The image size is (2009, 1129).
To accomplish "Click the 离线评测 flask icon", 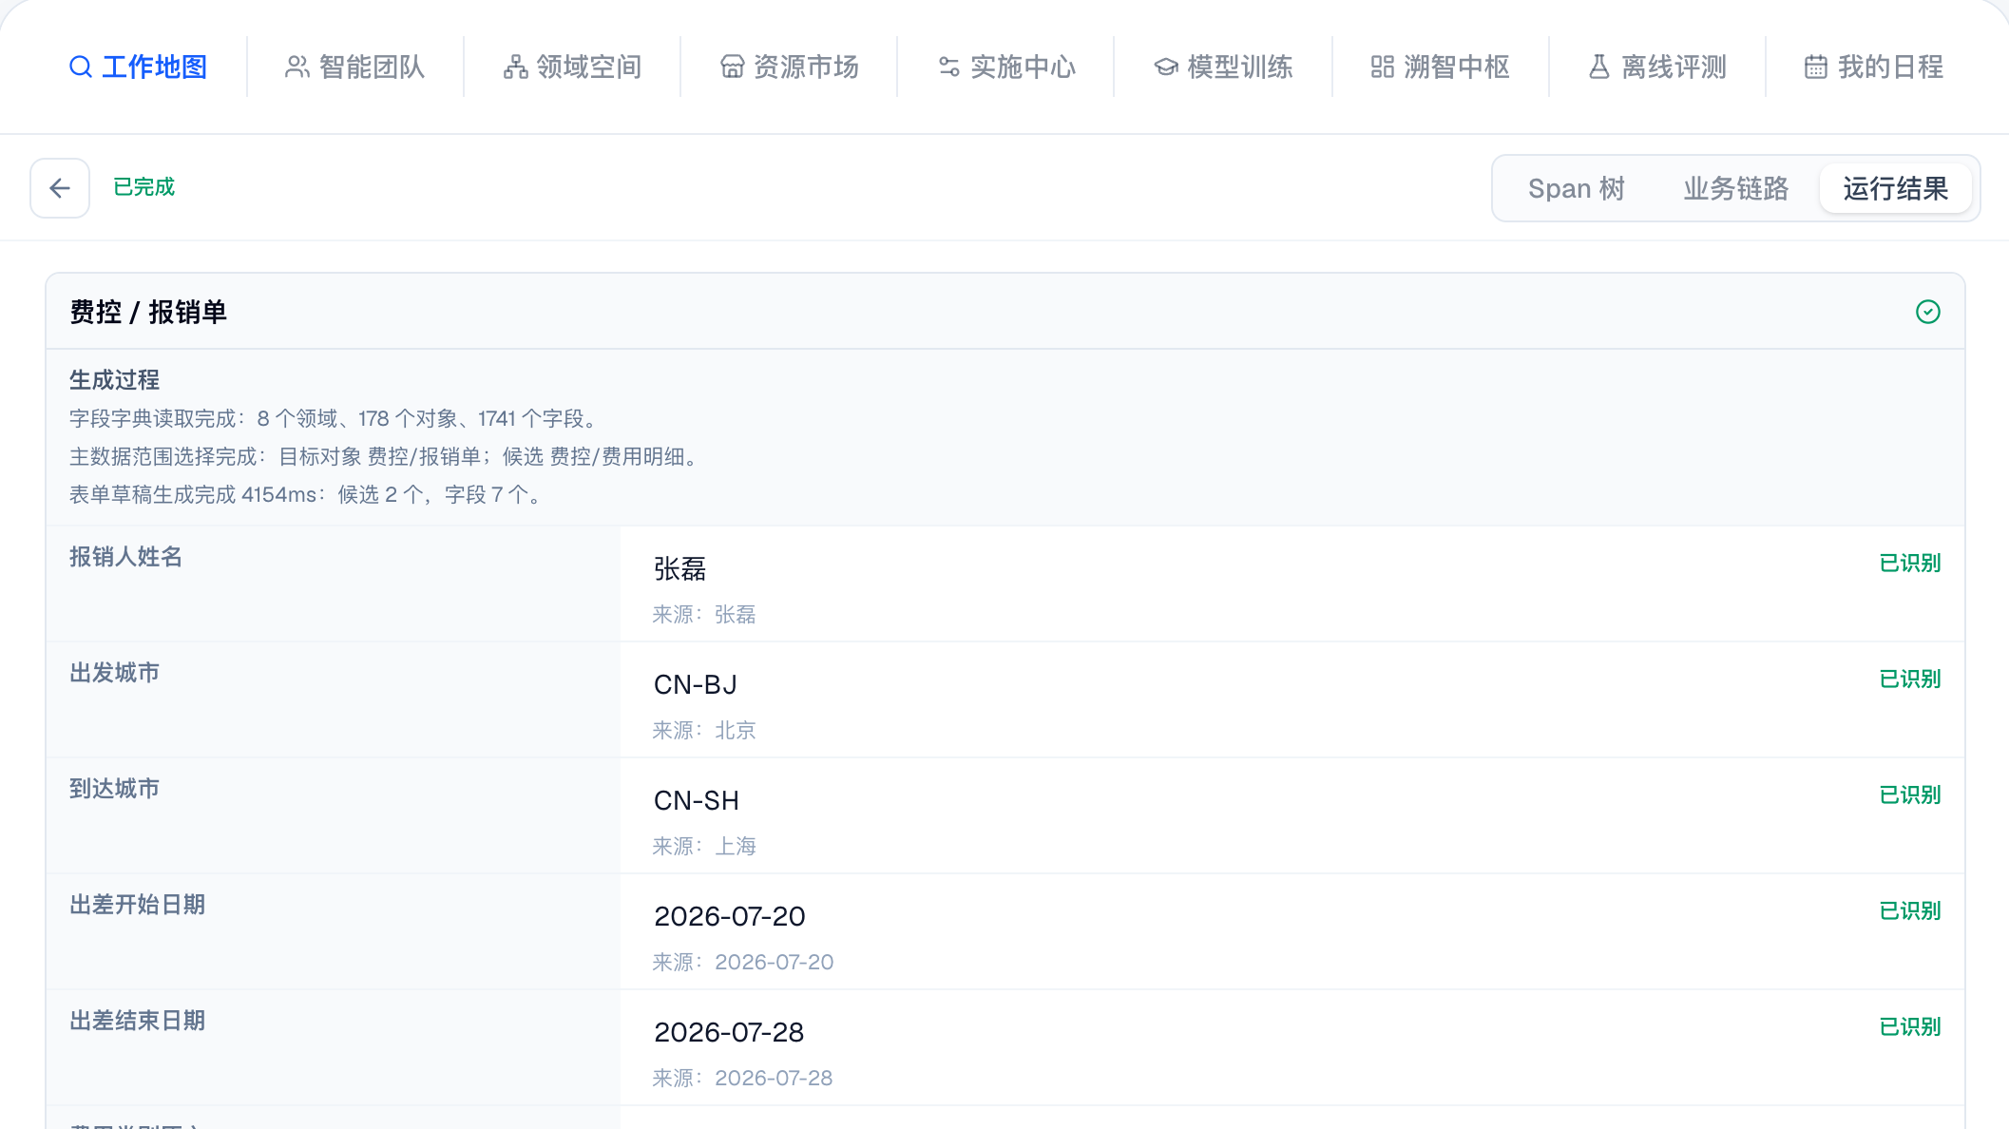I will [x=1599, y=67].
